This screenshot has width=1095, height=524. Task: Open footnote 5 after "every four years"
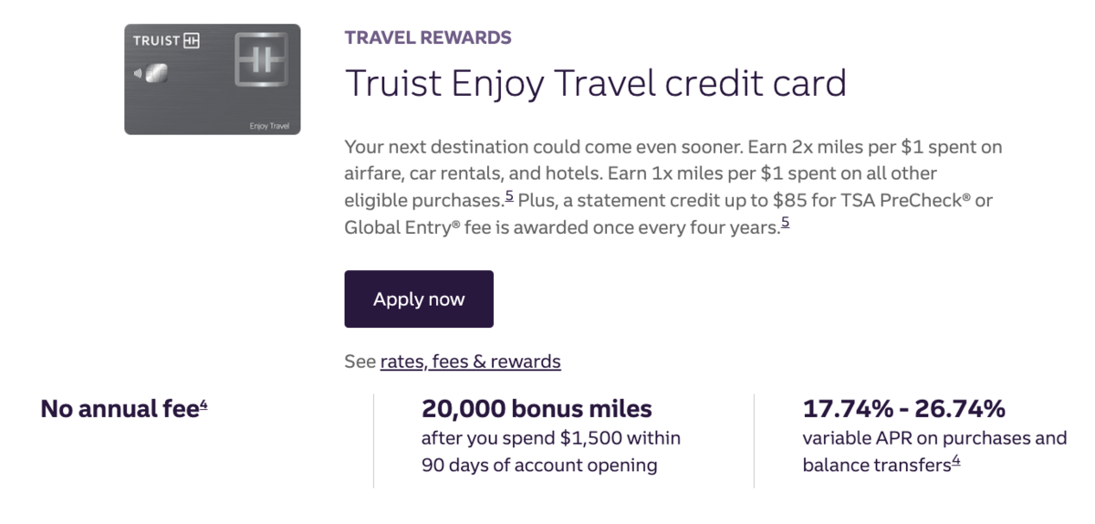785,224
